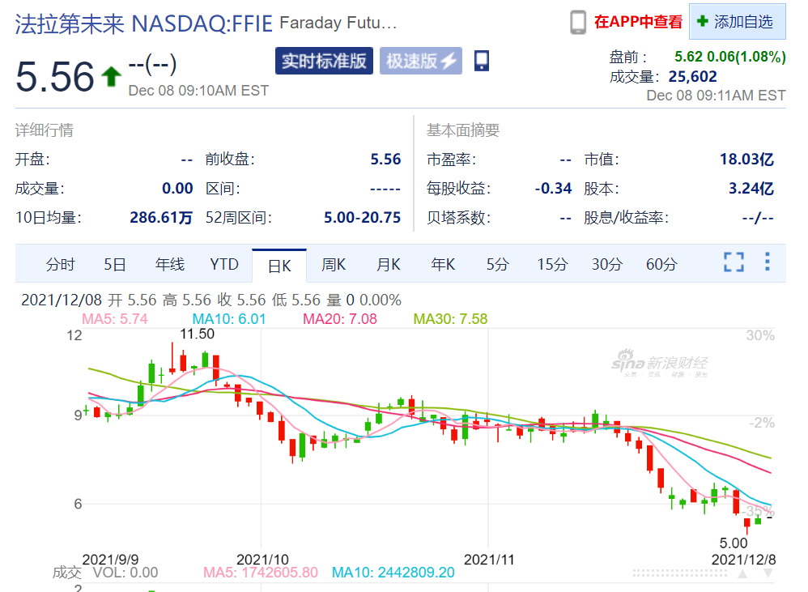Image resolution: width=808 pixels, height=592 pixels.
Task: Click the 详细行情 section heading
Action: tap(44, 130)
